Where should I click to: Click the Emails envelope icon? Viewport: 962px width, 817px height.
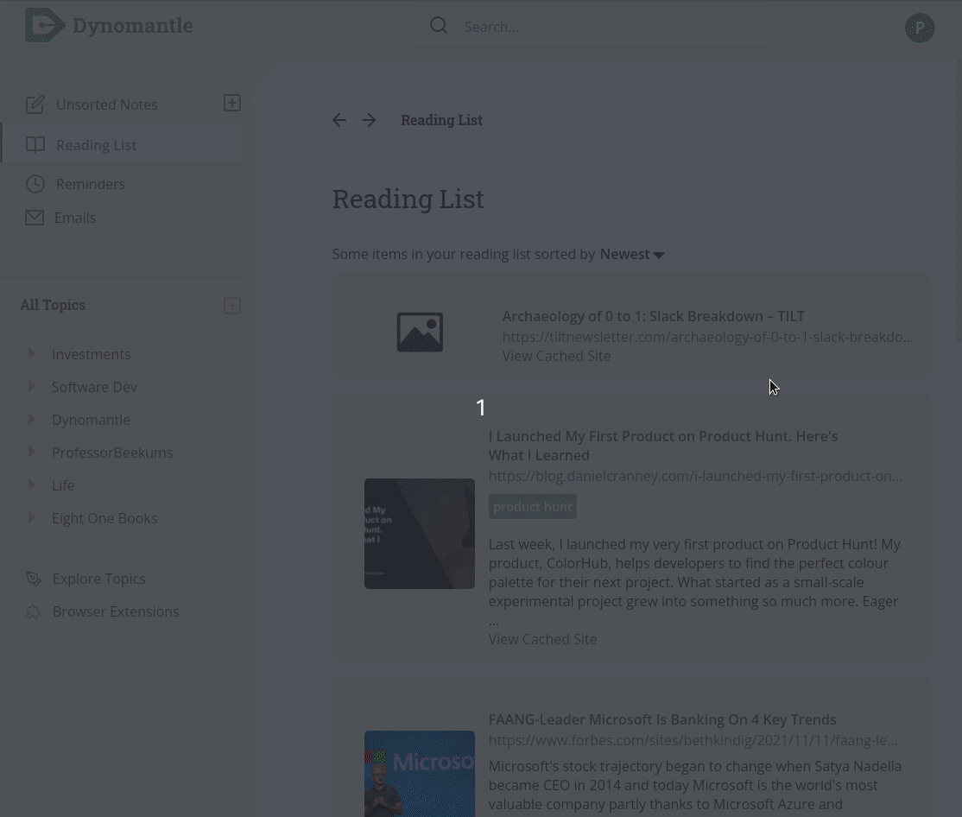[35, 218]
